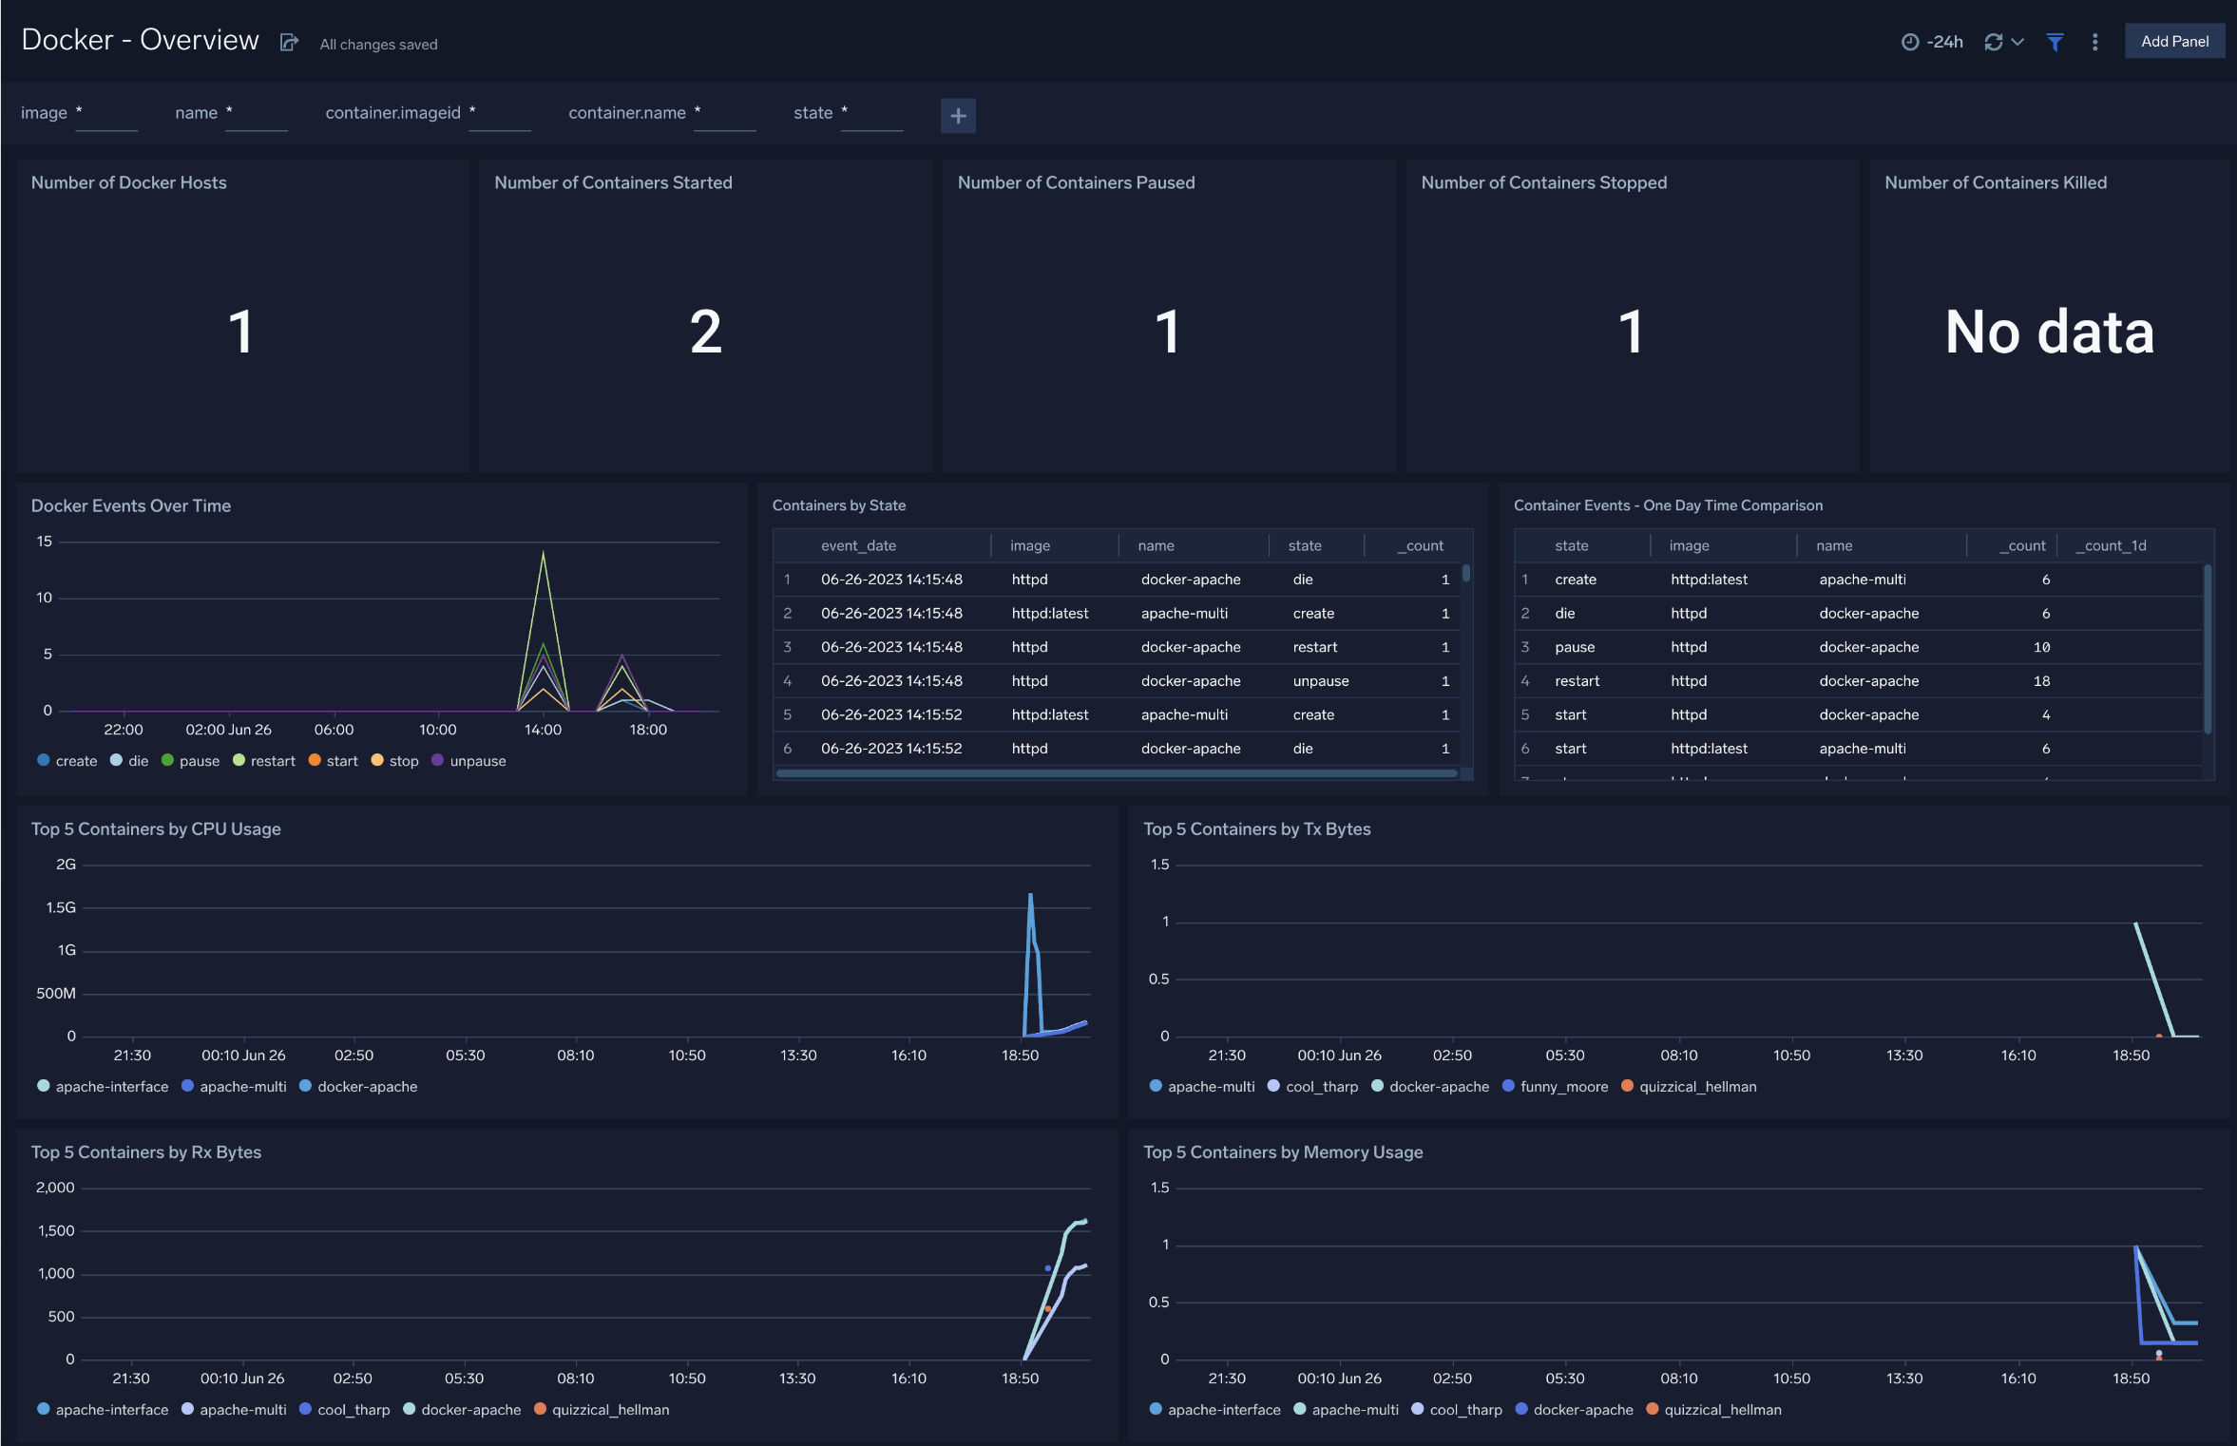The height and width of the screenshot is (1446, 2237).
Task: Share the Docker - Overview dashboard
Action: [290, 42]
